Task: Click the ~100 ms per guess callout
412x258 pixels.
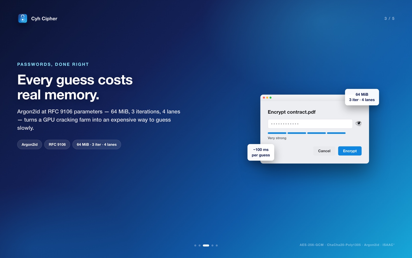Action: click(261, 152)
